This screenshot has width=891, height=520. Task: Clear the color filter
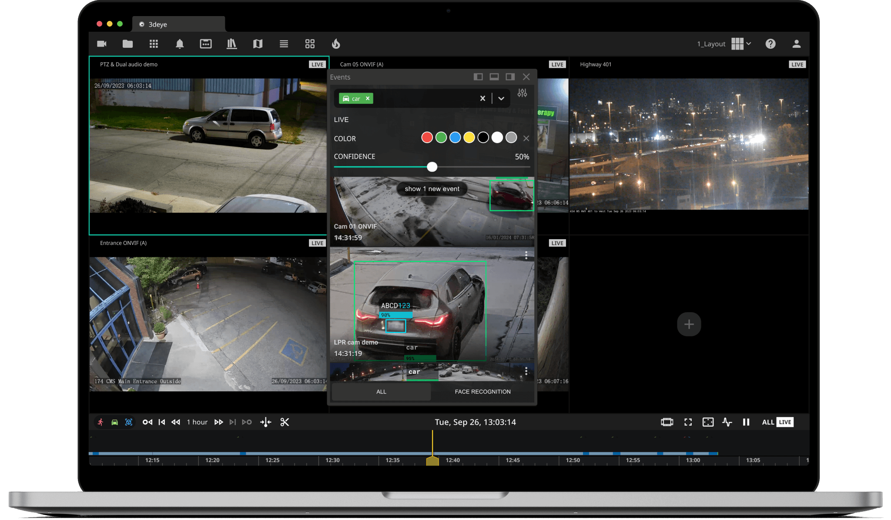(x=526, y=138)
